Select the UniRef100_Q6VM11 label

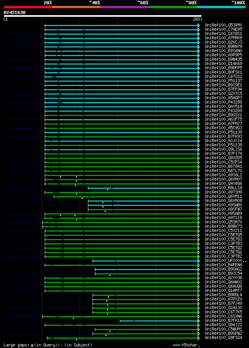point(223,197)
